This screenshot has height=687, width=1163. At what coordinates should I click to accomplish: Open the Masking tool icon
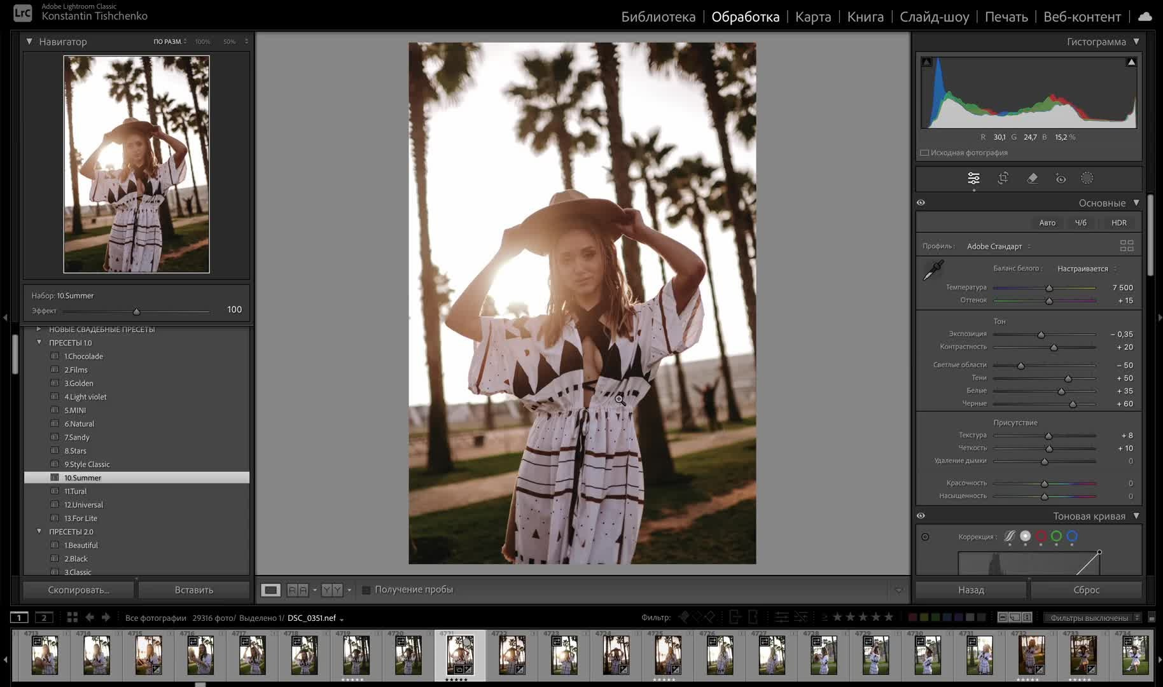[x=1087, y=179]
